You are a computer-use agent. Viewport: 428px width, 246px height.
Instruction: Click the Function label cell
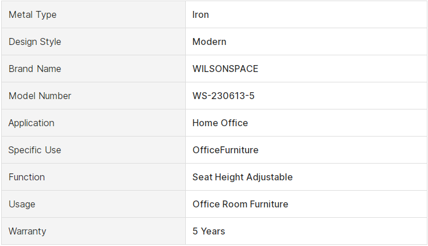click(93, 177)
